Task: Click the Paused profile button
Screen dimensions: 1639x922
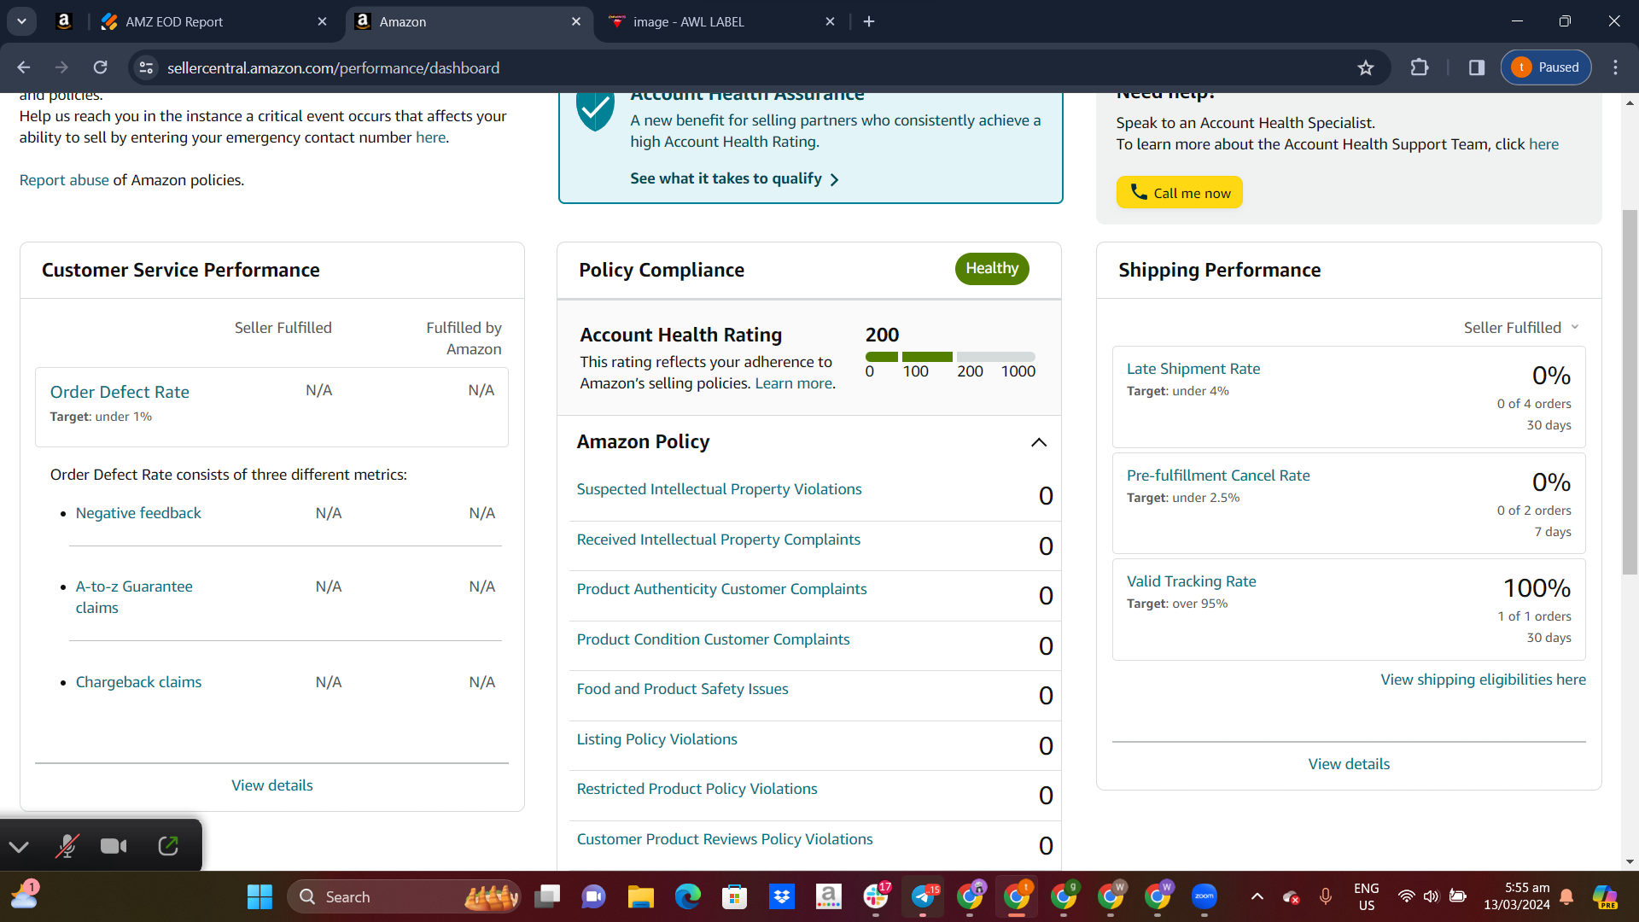Action: pos(1546,67)
